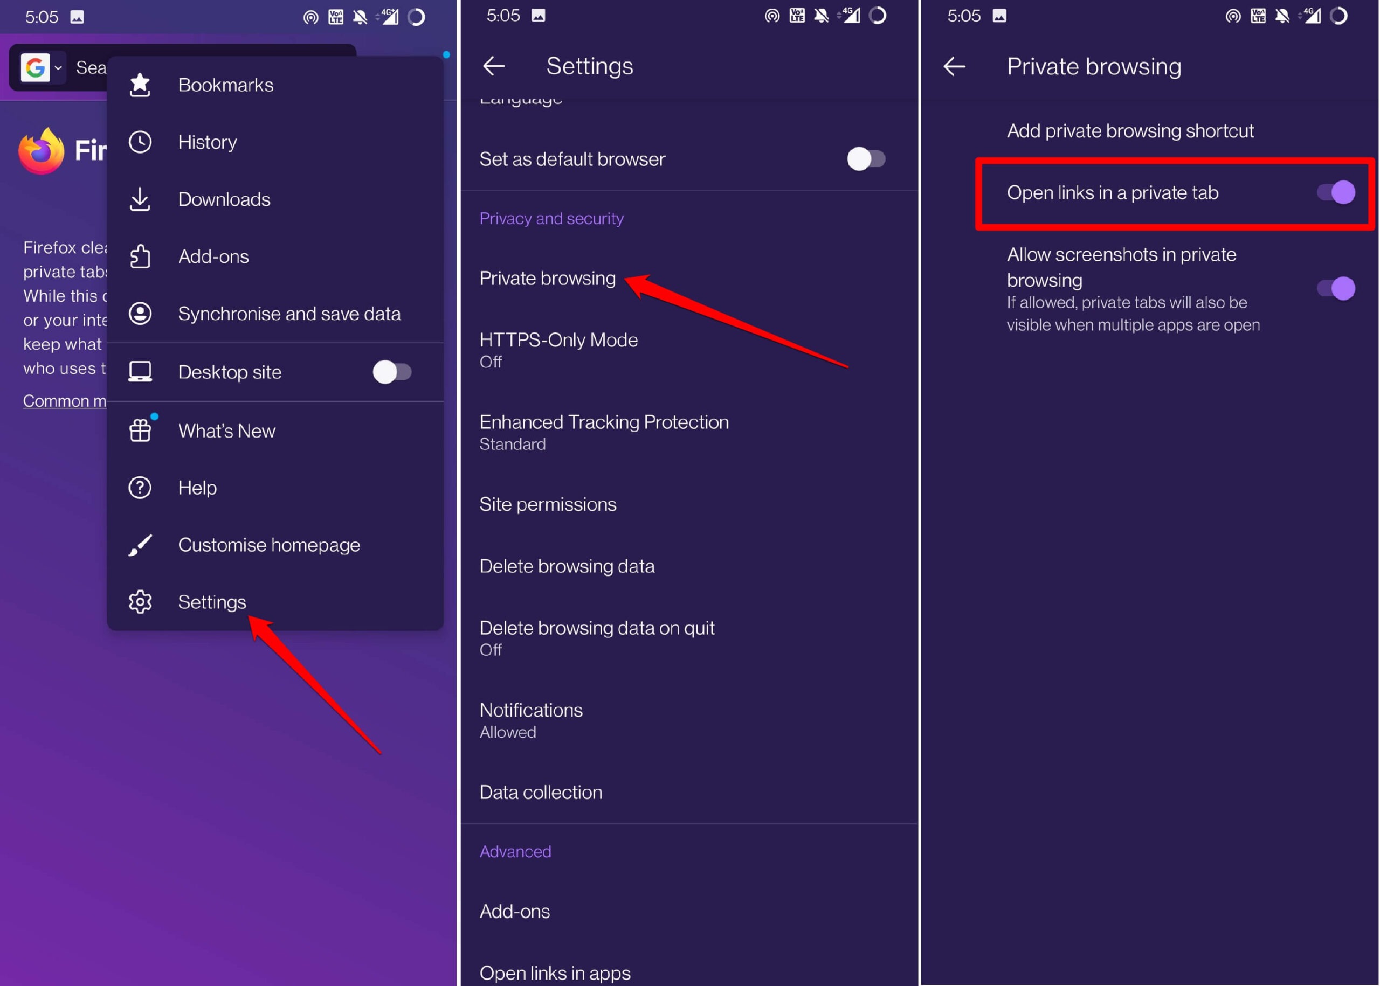The image size is (1380, 986).
Task: Click the Desktop site laptop icon
Action: (140, 372)
